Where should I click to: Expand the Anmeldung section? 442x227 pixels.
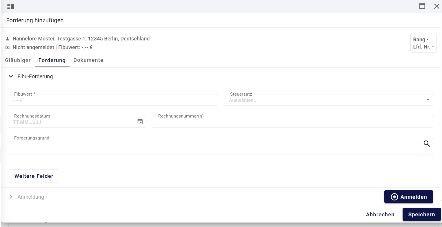pos(11,197)
